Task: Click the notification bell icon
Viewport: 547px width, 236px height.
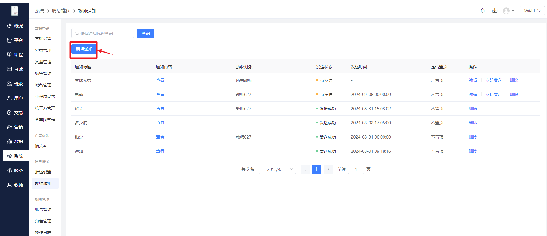Action: [482, 11]
